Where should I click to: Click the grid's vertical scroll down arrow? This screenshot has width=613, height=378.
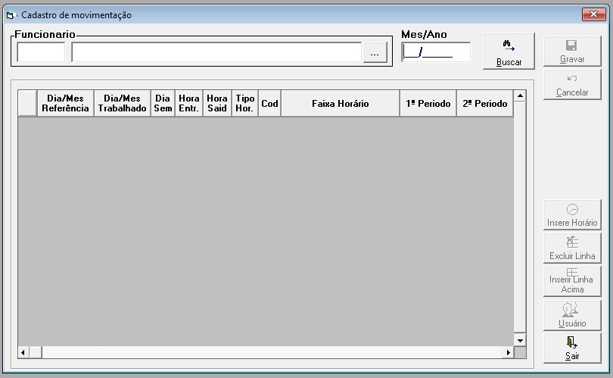tap(520, 340)
